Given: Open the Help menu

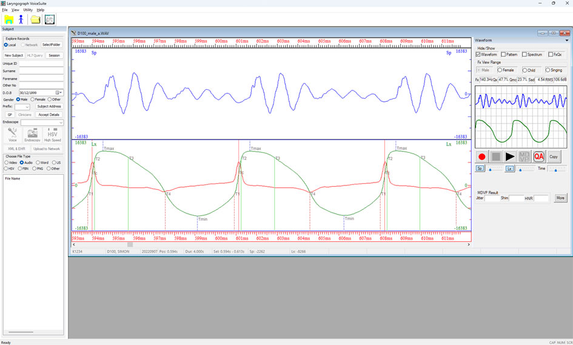Looking at the screenshot, I should (x=41, y=10).
